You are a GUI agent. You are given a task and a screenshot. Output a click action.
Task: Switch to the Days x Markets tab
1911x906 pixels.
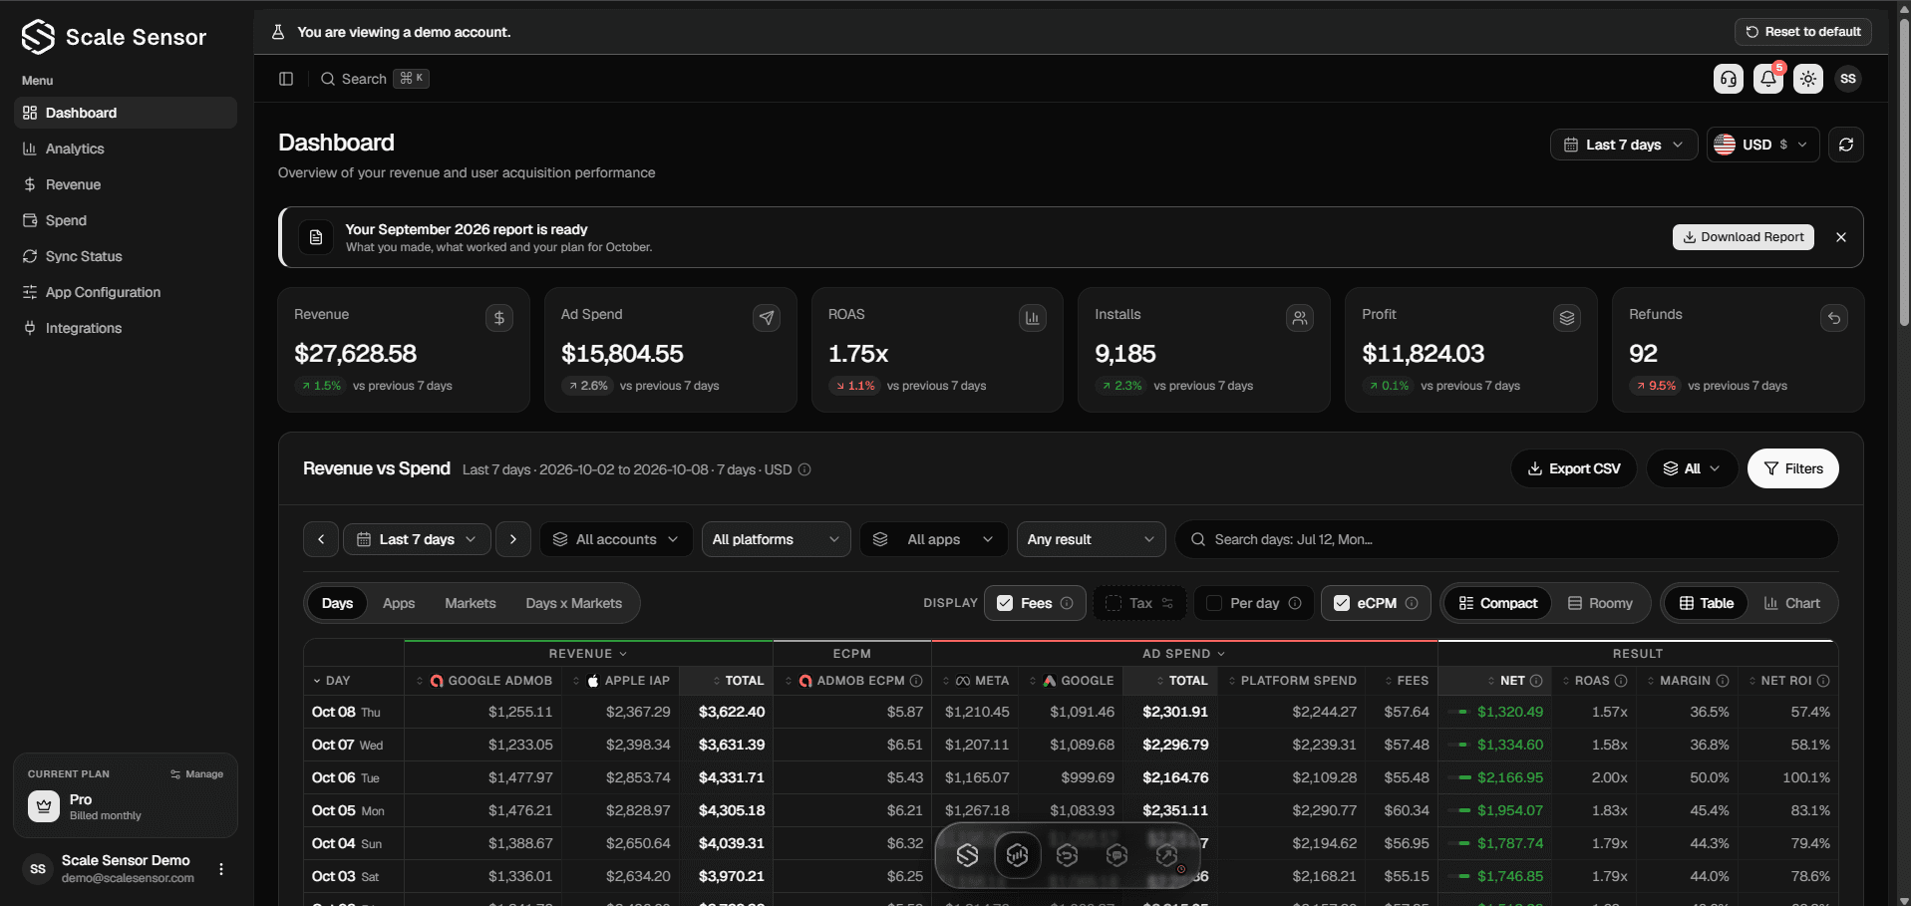tap(574, 603)
